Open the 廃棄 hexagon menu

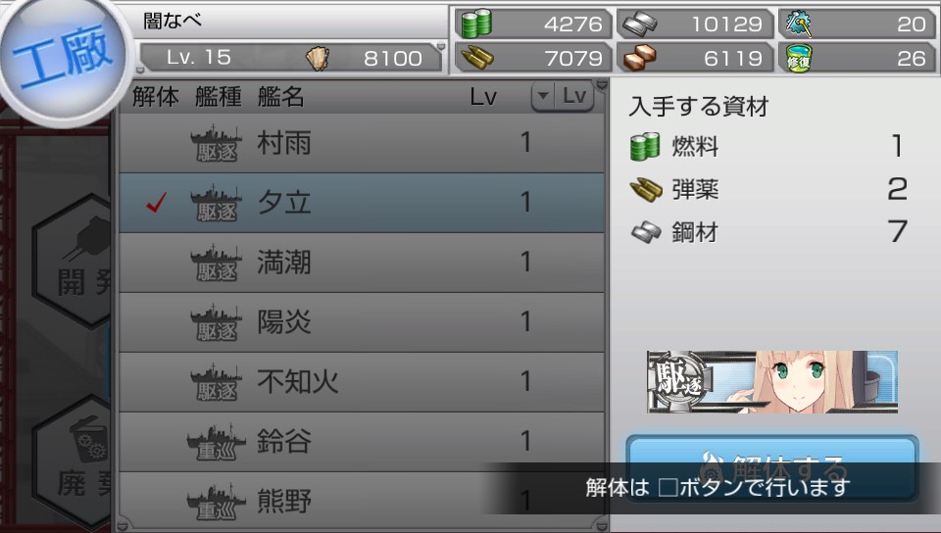click(73, 461)
